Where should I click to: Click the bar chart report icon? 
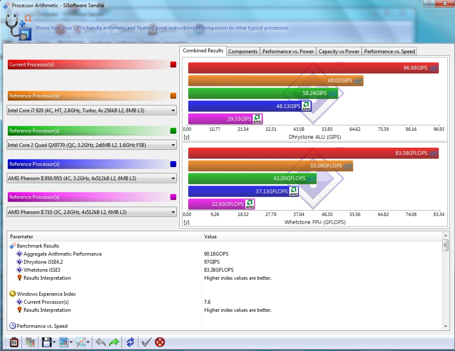pyautogui.click(x=64, y=342)
